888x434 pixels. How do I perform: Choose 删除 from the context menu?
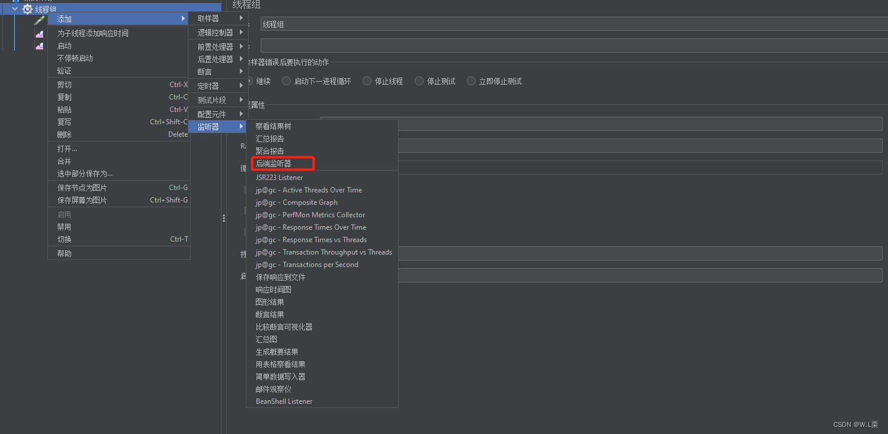click(x=118, y=134)
